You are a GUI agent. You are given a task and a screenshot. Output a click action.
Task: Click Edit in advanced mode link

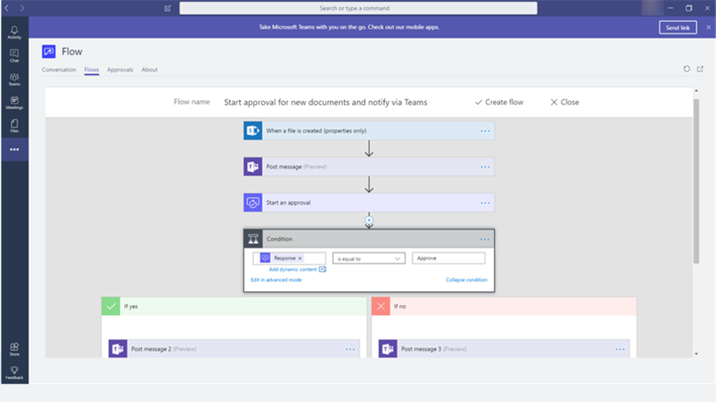point(276,280)
